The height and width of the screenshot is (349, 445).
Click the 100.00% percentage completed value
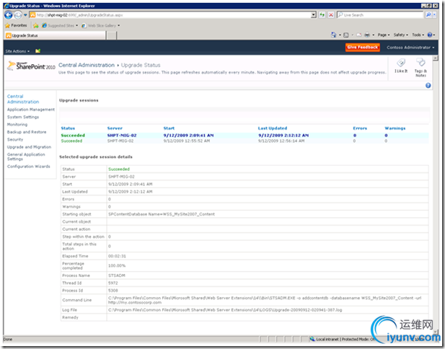coord(117,266)
